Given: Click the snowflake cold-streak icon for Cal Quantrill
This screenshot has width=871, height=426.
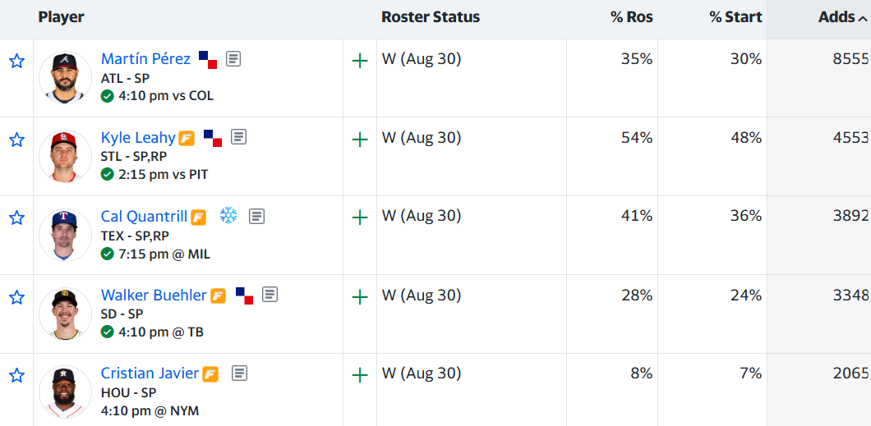Looking at the screenshot, I should click(228, 215).
